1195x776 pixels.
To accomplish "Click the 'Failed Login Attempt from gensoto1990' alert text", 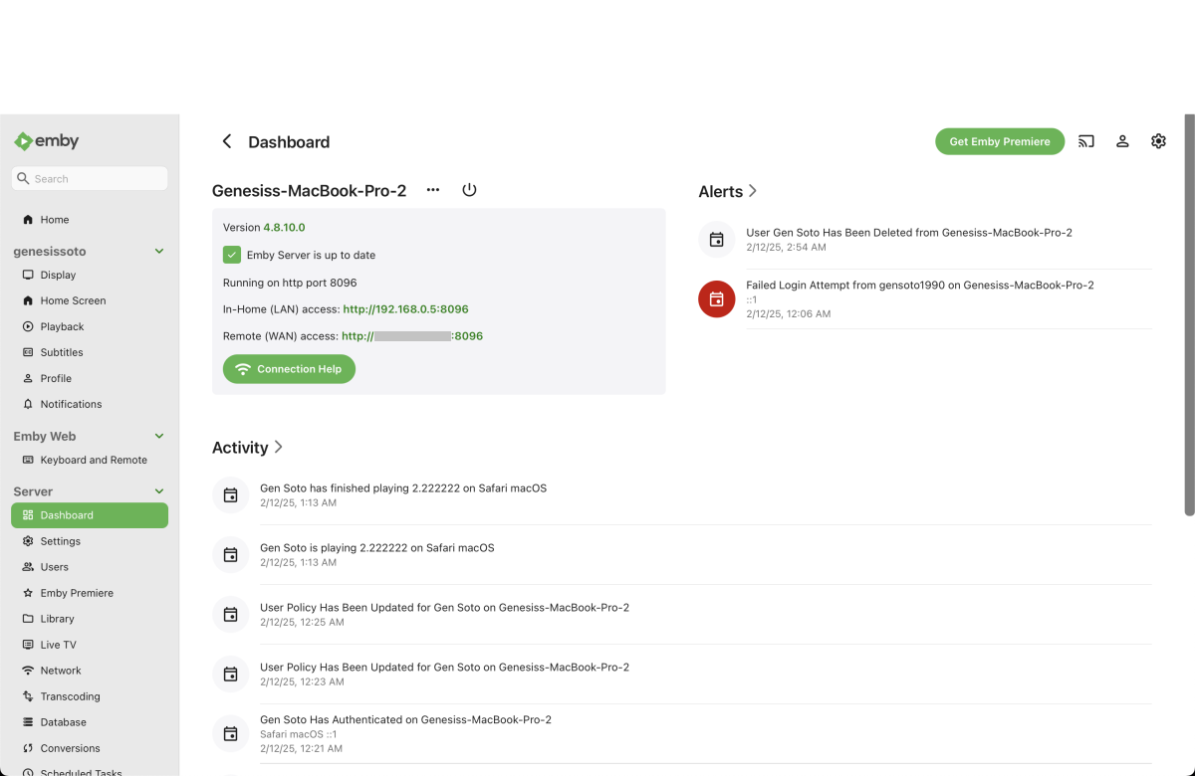I will pos(920,285).
